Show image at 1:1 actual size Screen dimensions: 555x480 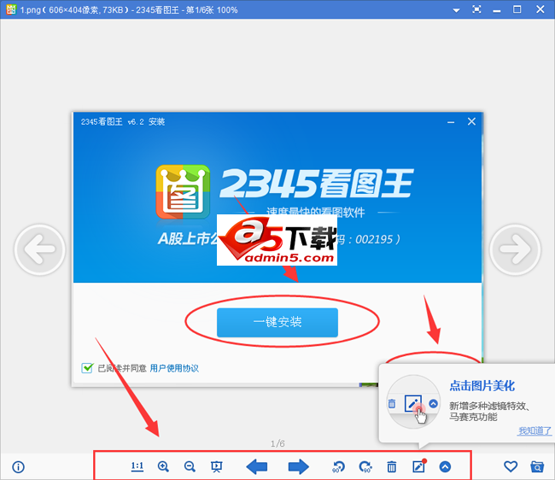pos(137,466)
